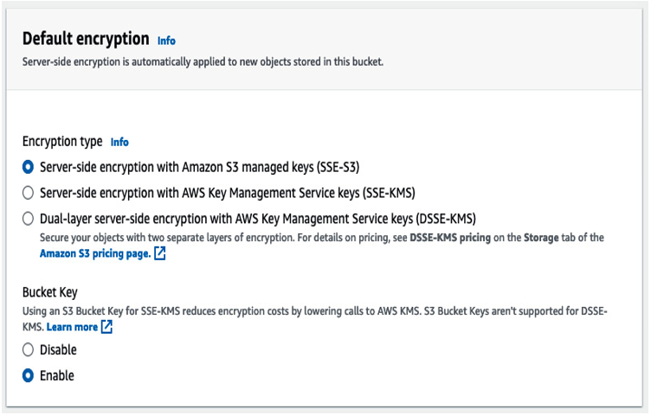Enable the Bucket Key radio button
The height and width of the screenshot is (415, 651).
[x=28, y=375]
